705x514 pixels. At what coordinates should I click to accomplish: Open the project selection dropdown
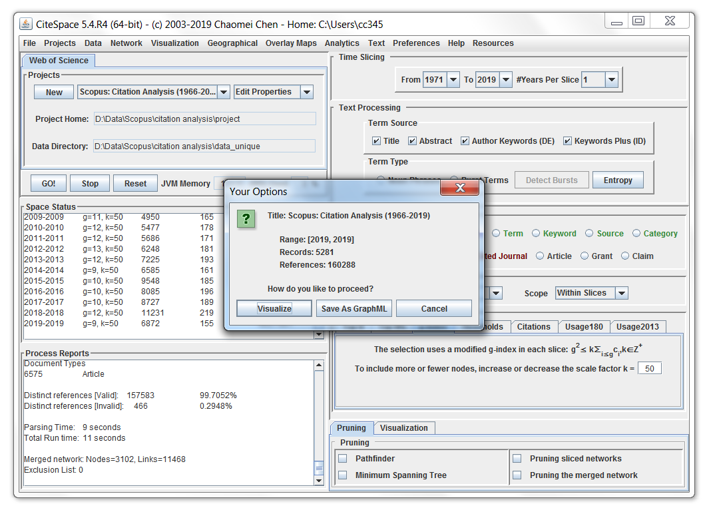point(224,92)
